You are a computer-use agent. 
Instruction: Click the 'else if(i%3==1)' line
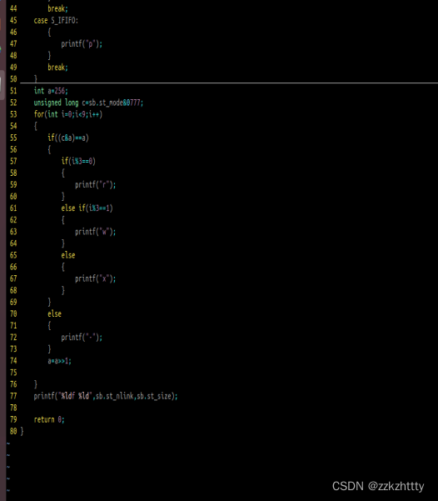pyautogui.click(x=87, y=208)
